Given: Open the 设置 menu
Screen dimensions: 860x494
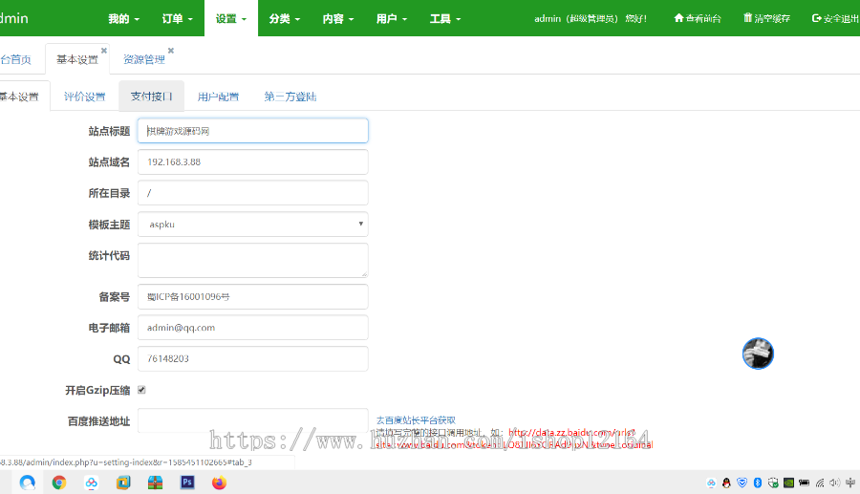Looking at the screenshot, I should 231,19.
